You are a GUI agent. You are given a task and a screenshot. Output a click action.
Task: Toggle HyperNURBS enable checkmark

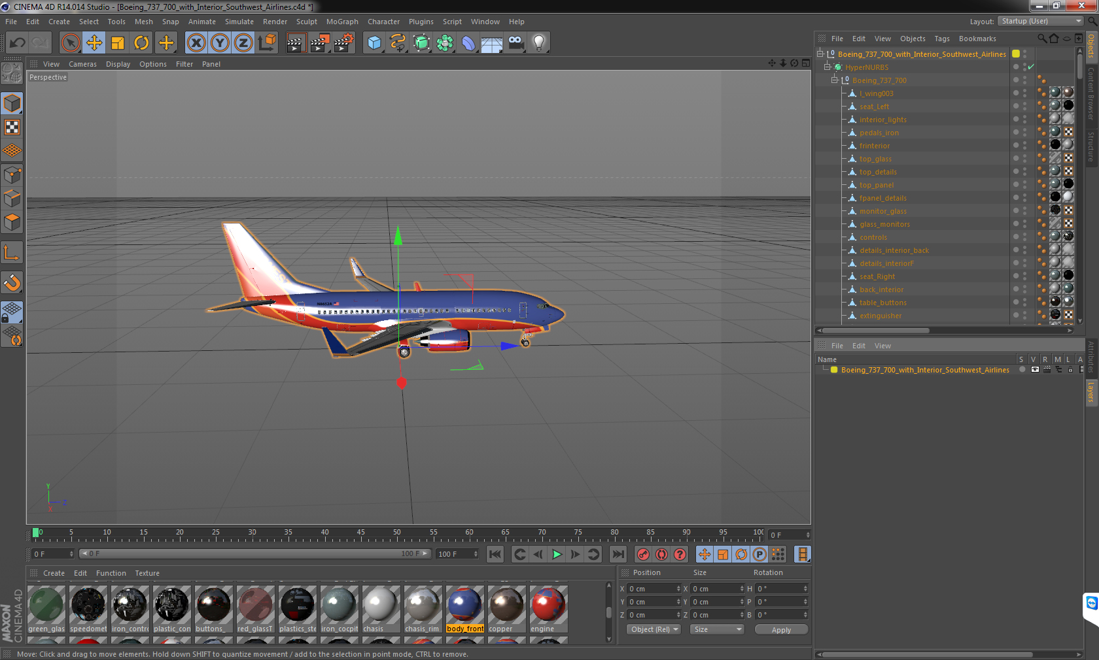[x=1031, y=67]
